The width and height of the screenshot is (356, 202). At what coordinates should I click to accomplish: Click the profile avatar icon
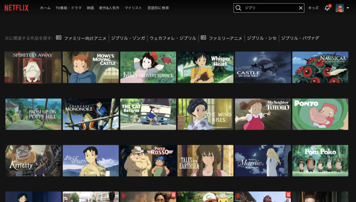[339, 8]
